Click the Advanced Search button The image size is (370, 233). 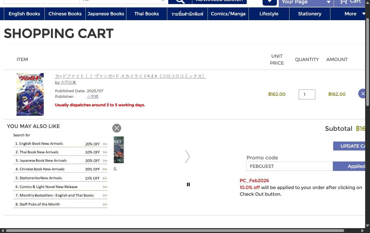[x=219, y=1]
